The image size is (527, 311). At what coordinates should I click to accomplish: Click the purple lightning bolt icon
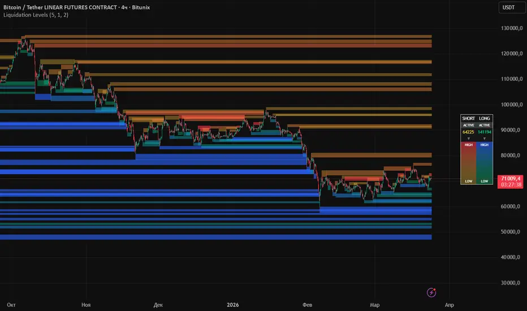(x=431, y=292)
